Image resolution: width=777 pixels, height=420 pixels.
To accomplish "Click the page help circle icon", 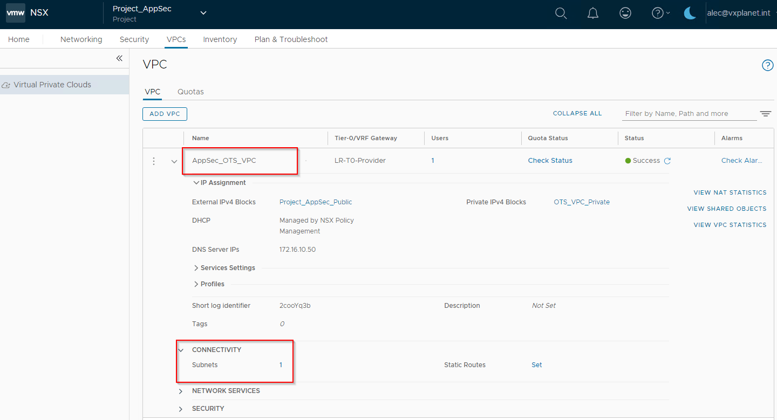I will point(767,65).
